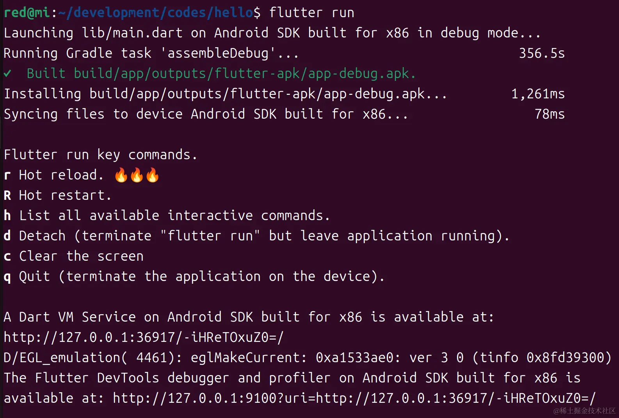Click 'The Flutter DevTools debugger and profiler' text
619x418 pixels.
click(167, 378)
